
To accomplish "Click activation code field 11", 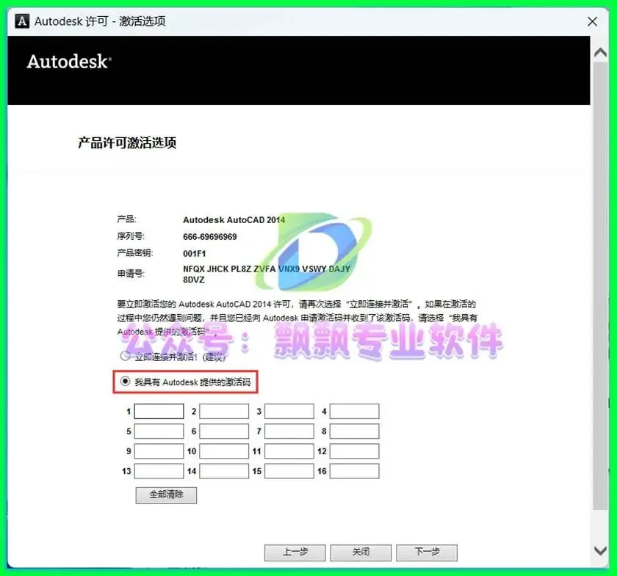I will click(289, 451).
